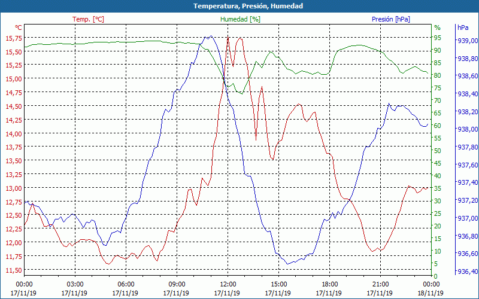
Task: Select the '938,80' pressure axis value
Action: point(467,58)
